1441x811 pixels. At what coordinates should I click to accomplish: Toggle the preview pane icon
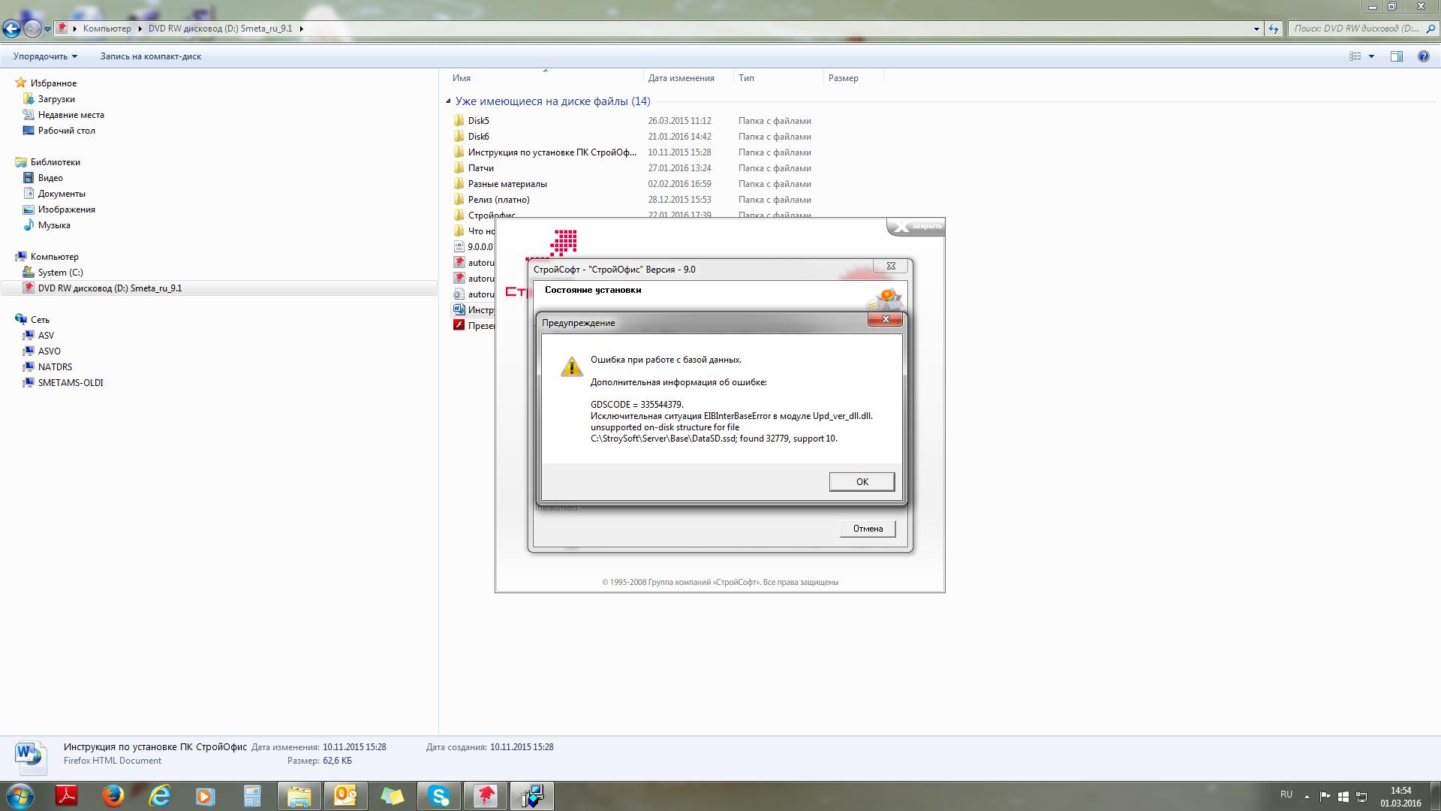[1396, 56]
